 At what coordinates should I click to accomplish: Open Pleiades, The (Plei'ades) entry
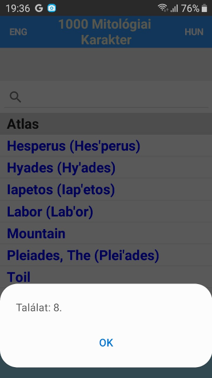pos(106,255)
